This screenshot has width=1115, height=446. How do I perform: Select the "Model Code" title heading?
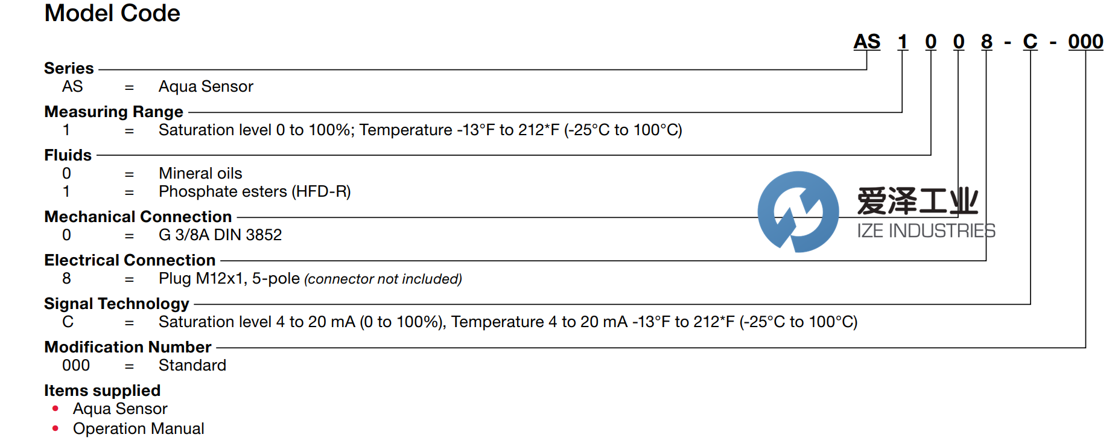(x=112, y=13)
